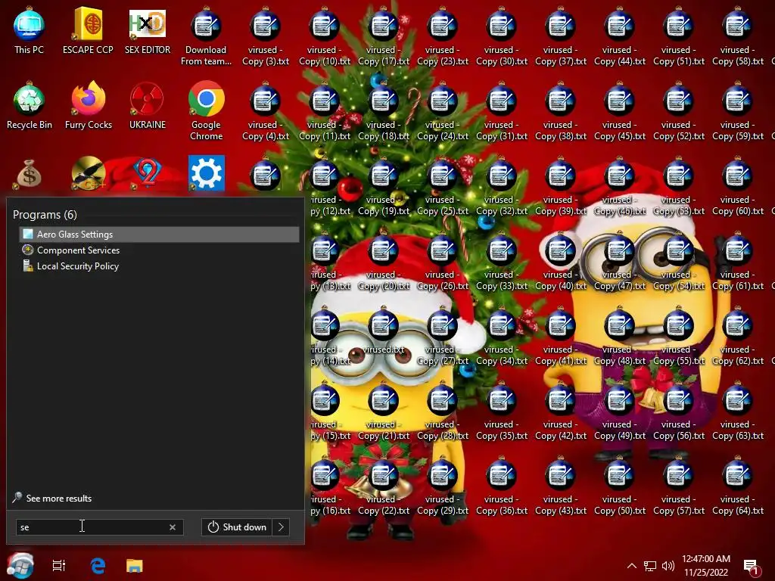This screenshot has width=775, height=581.
Task: Show hidden system tray icons
Action: tap(632, 566)
